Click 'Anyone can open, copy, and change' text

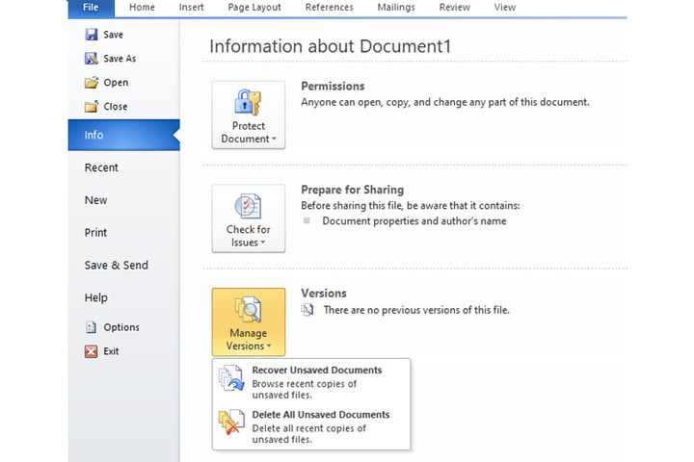click(x=445, y=102)
